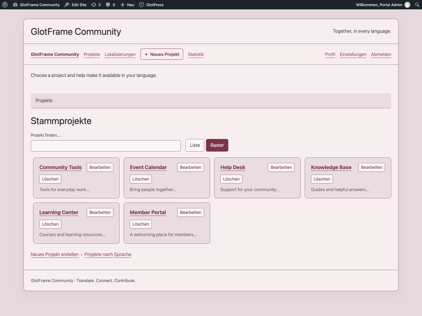422x316 pixels.
Task: Switch to Raster view
Action: 217,145
